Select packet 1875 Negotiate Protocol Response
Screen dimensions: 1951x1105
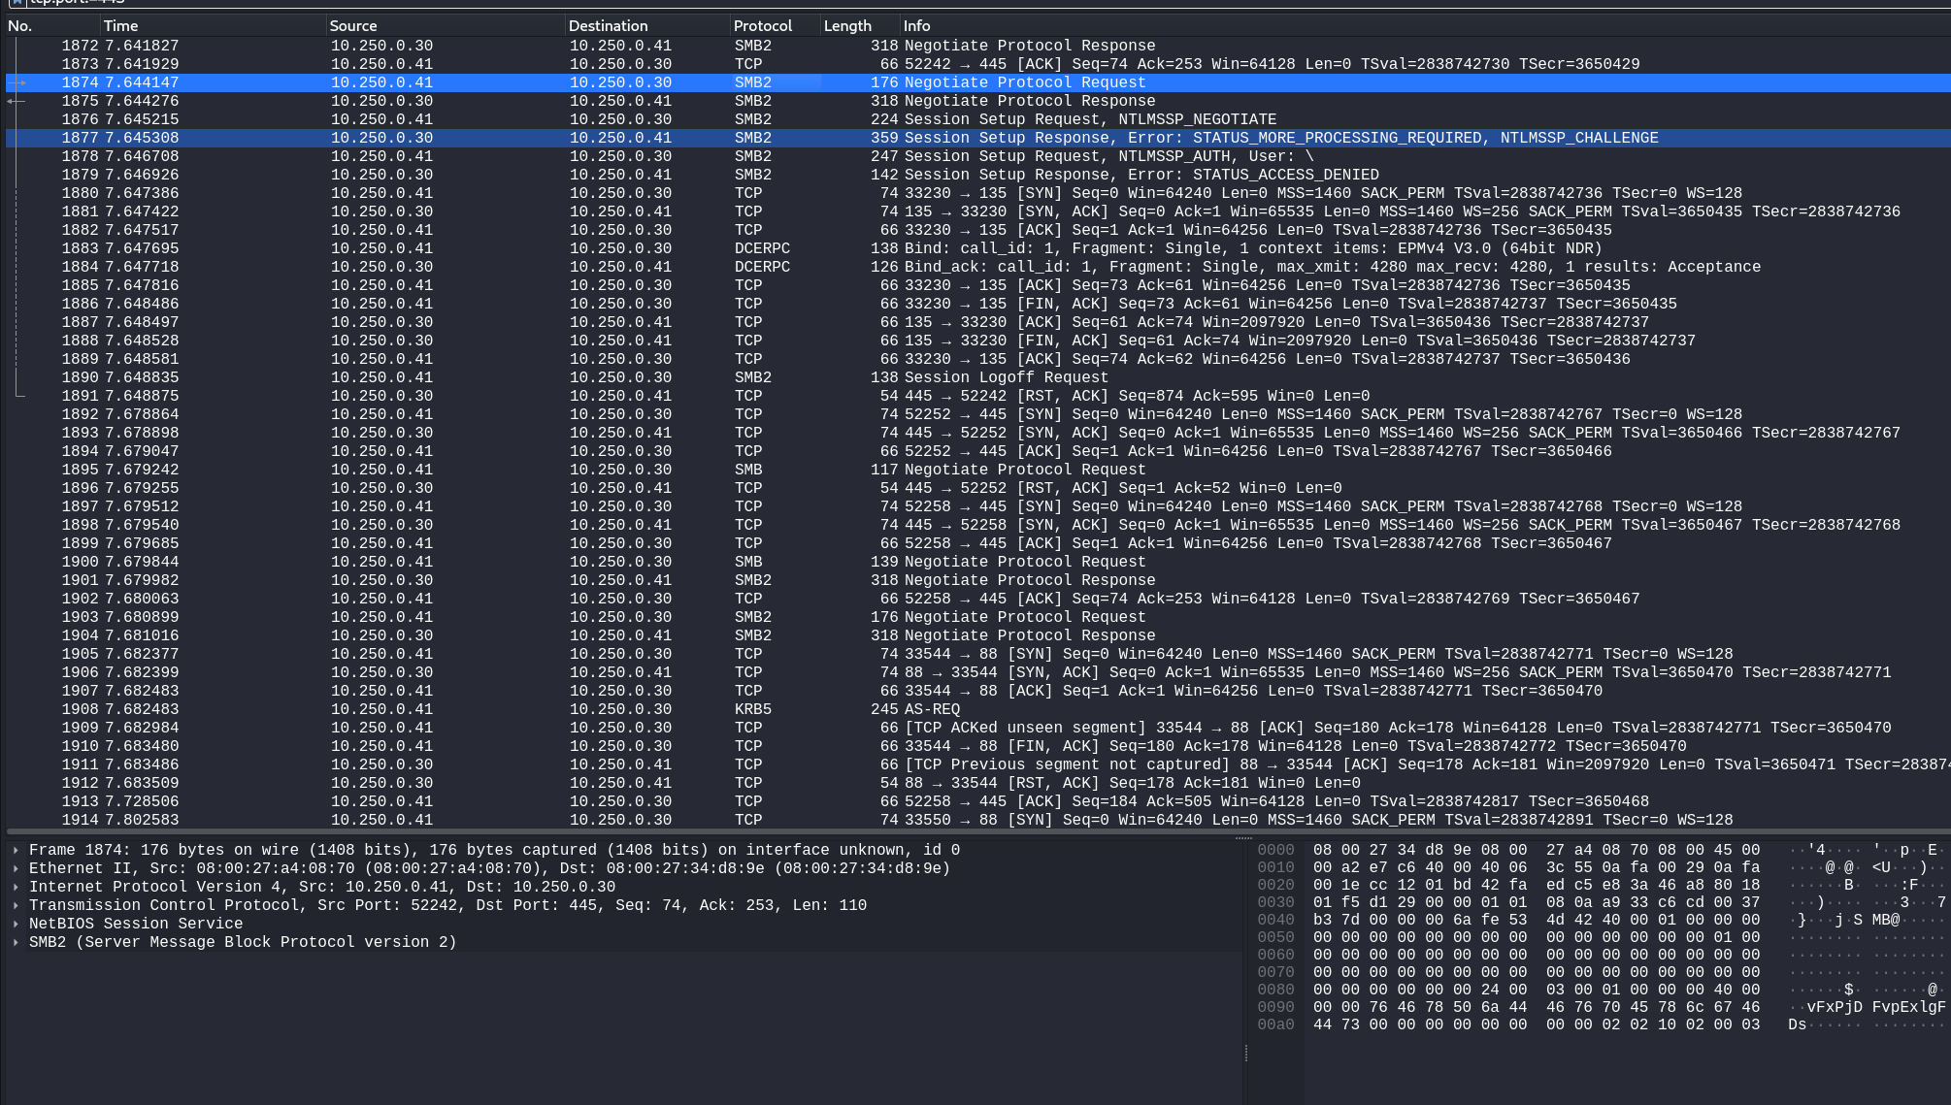(x=977, y=101)
